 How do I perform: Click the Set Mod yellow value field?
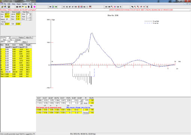coord(7,24)
